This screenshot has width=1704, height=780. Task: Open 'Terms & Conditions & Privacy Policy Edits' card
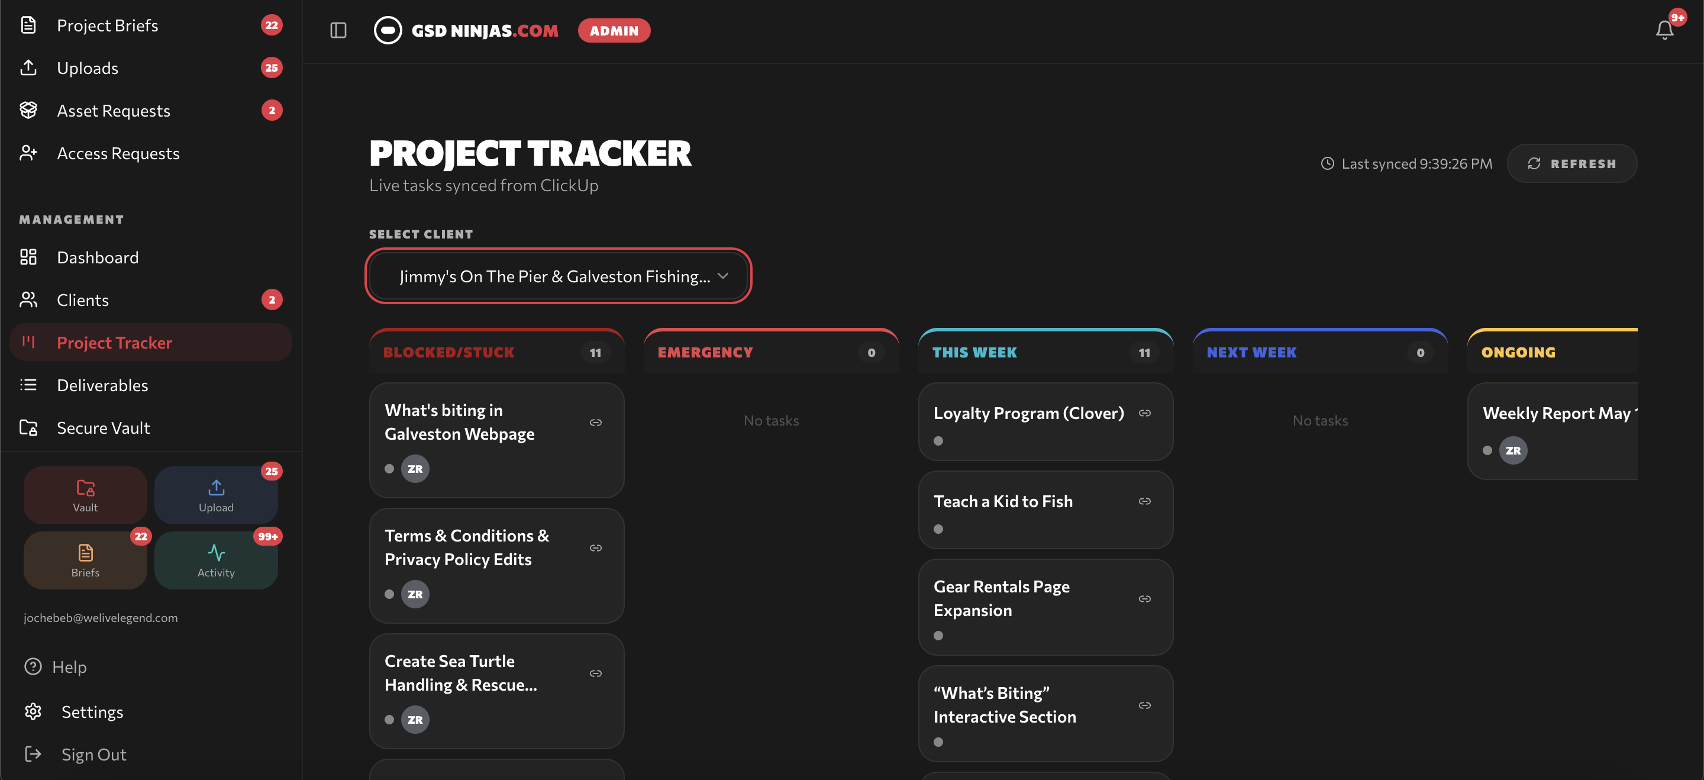click(x=497, y=566)
